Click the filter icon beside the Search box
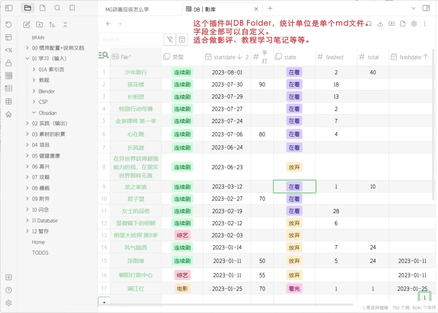Viewport: 438px width, 313px height. pyautogui.click(x=170, y=39)
